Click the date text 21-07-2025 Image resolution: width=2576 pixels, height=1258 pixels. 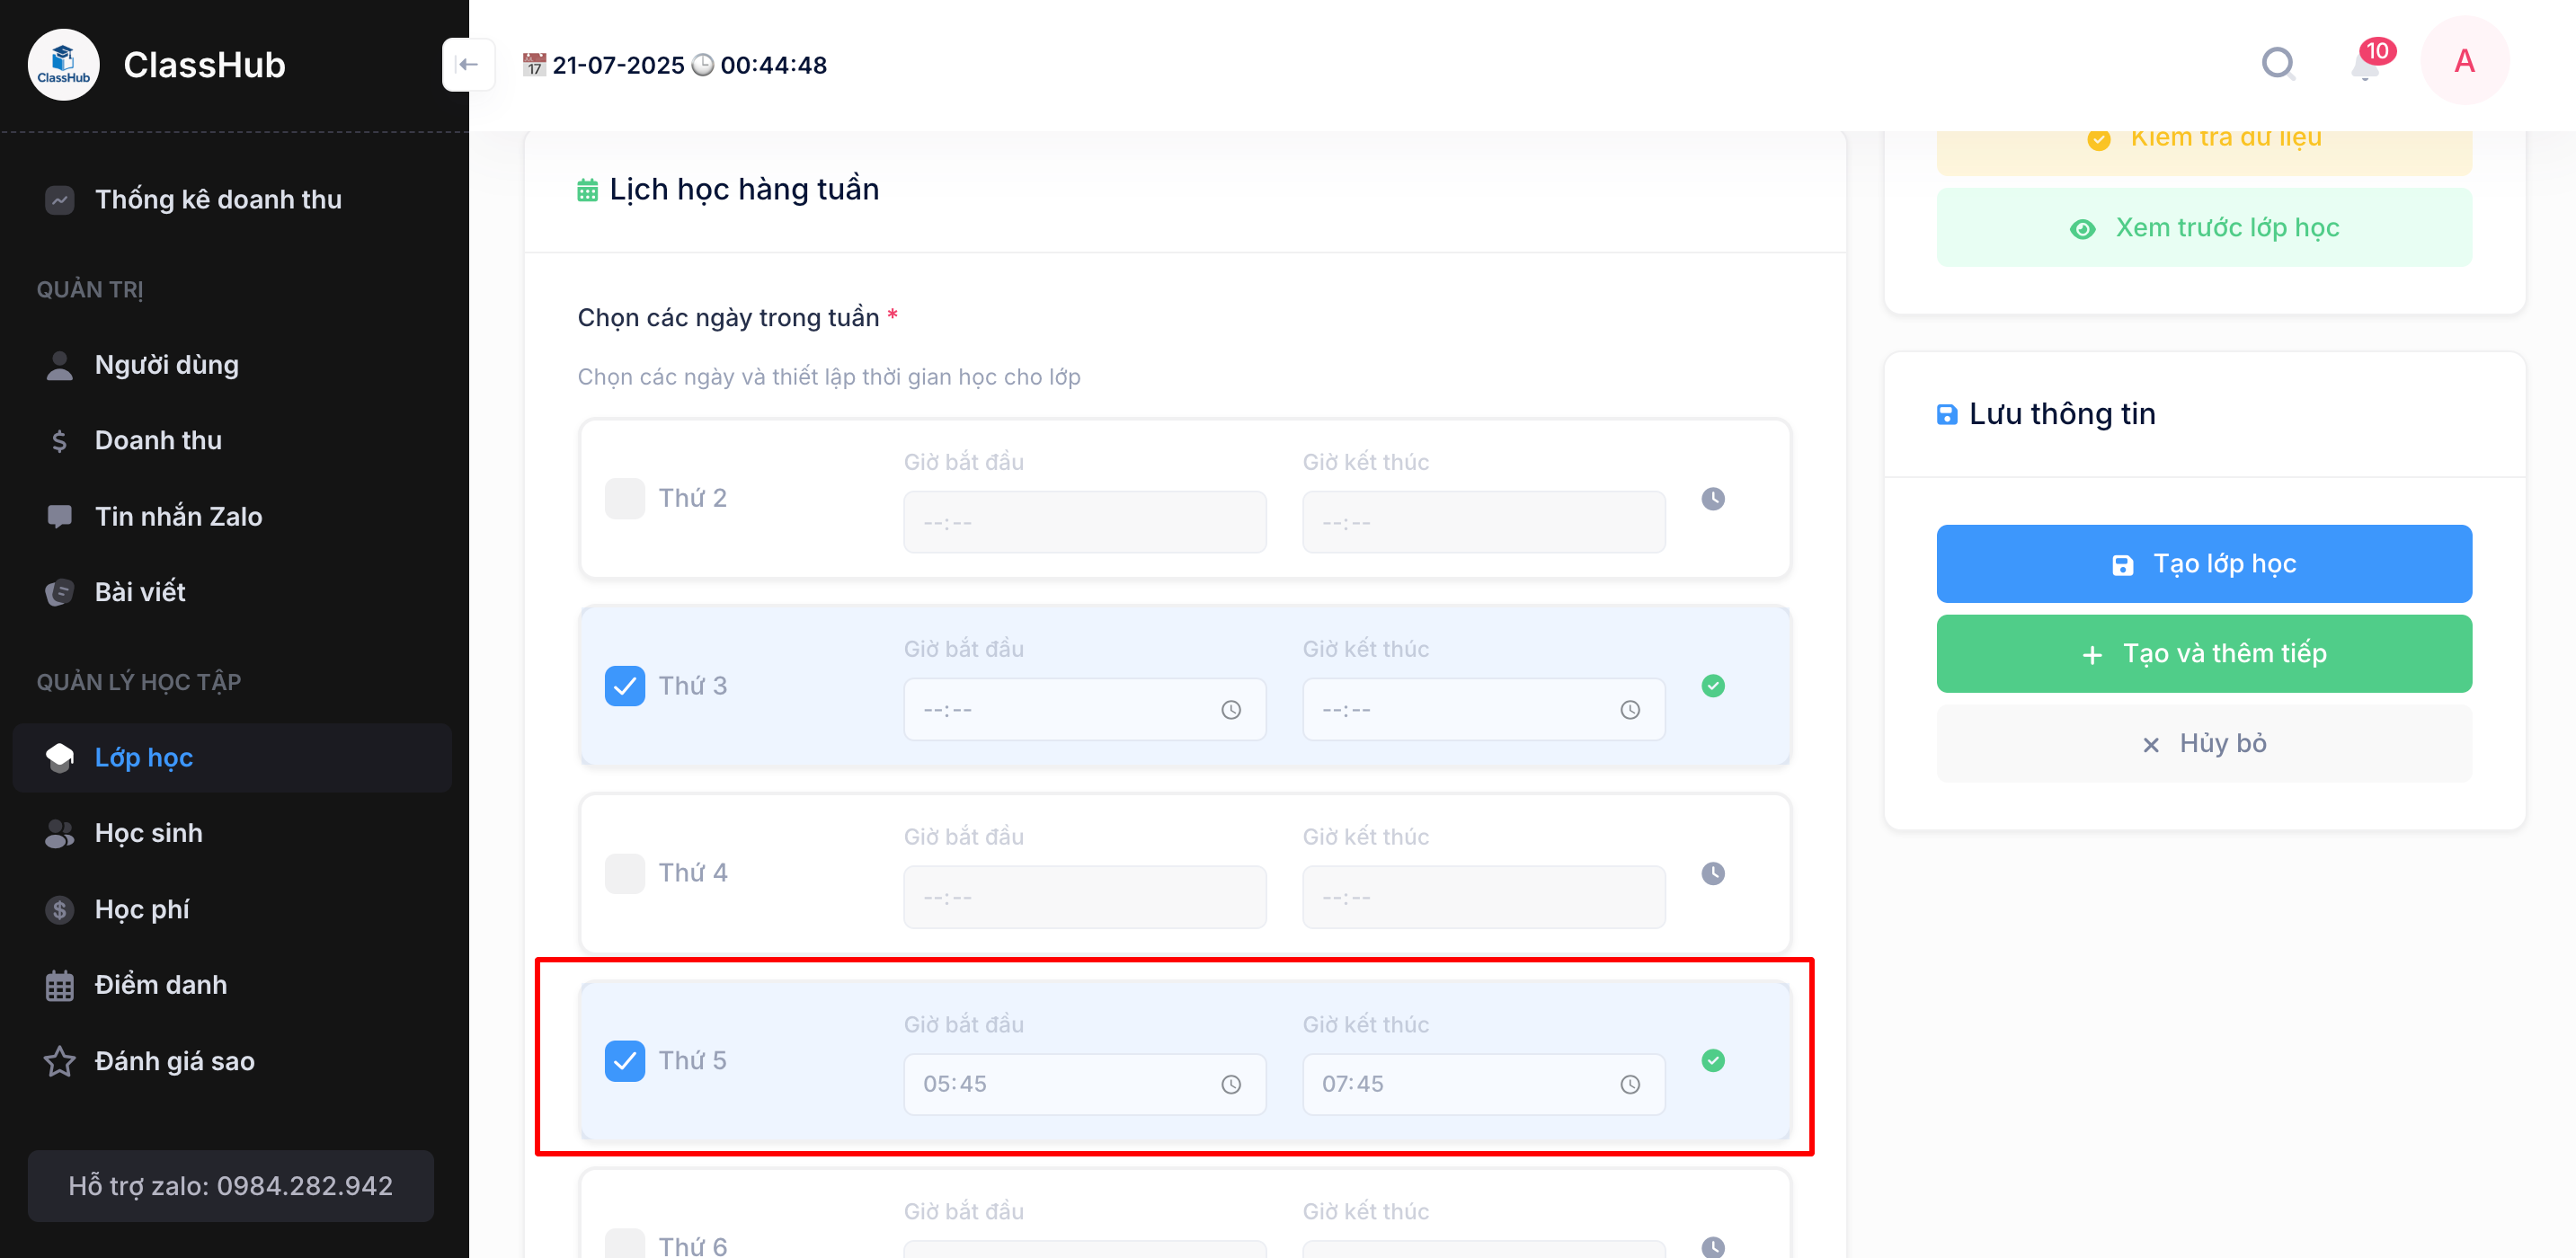(x=618, y=65)
